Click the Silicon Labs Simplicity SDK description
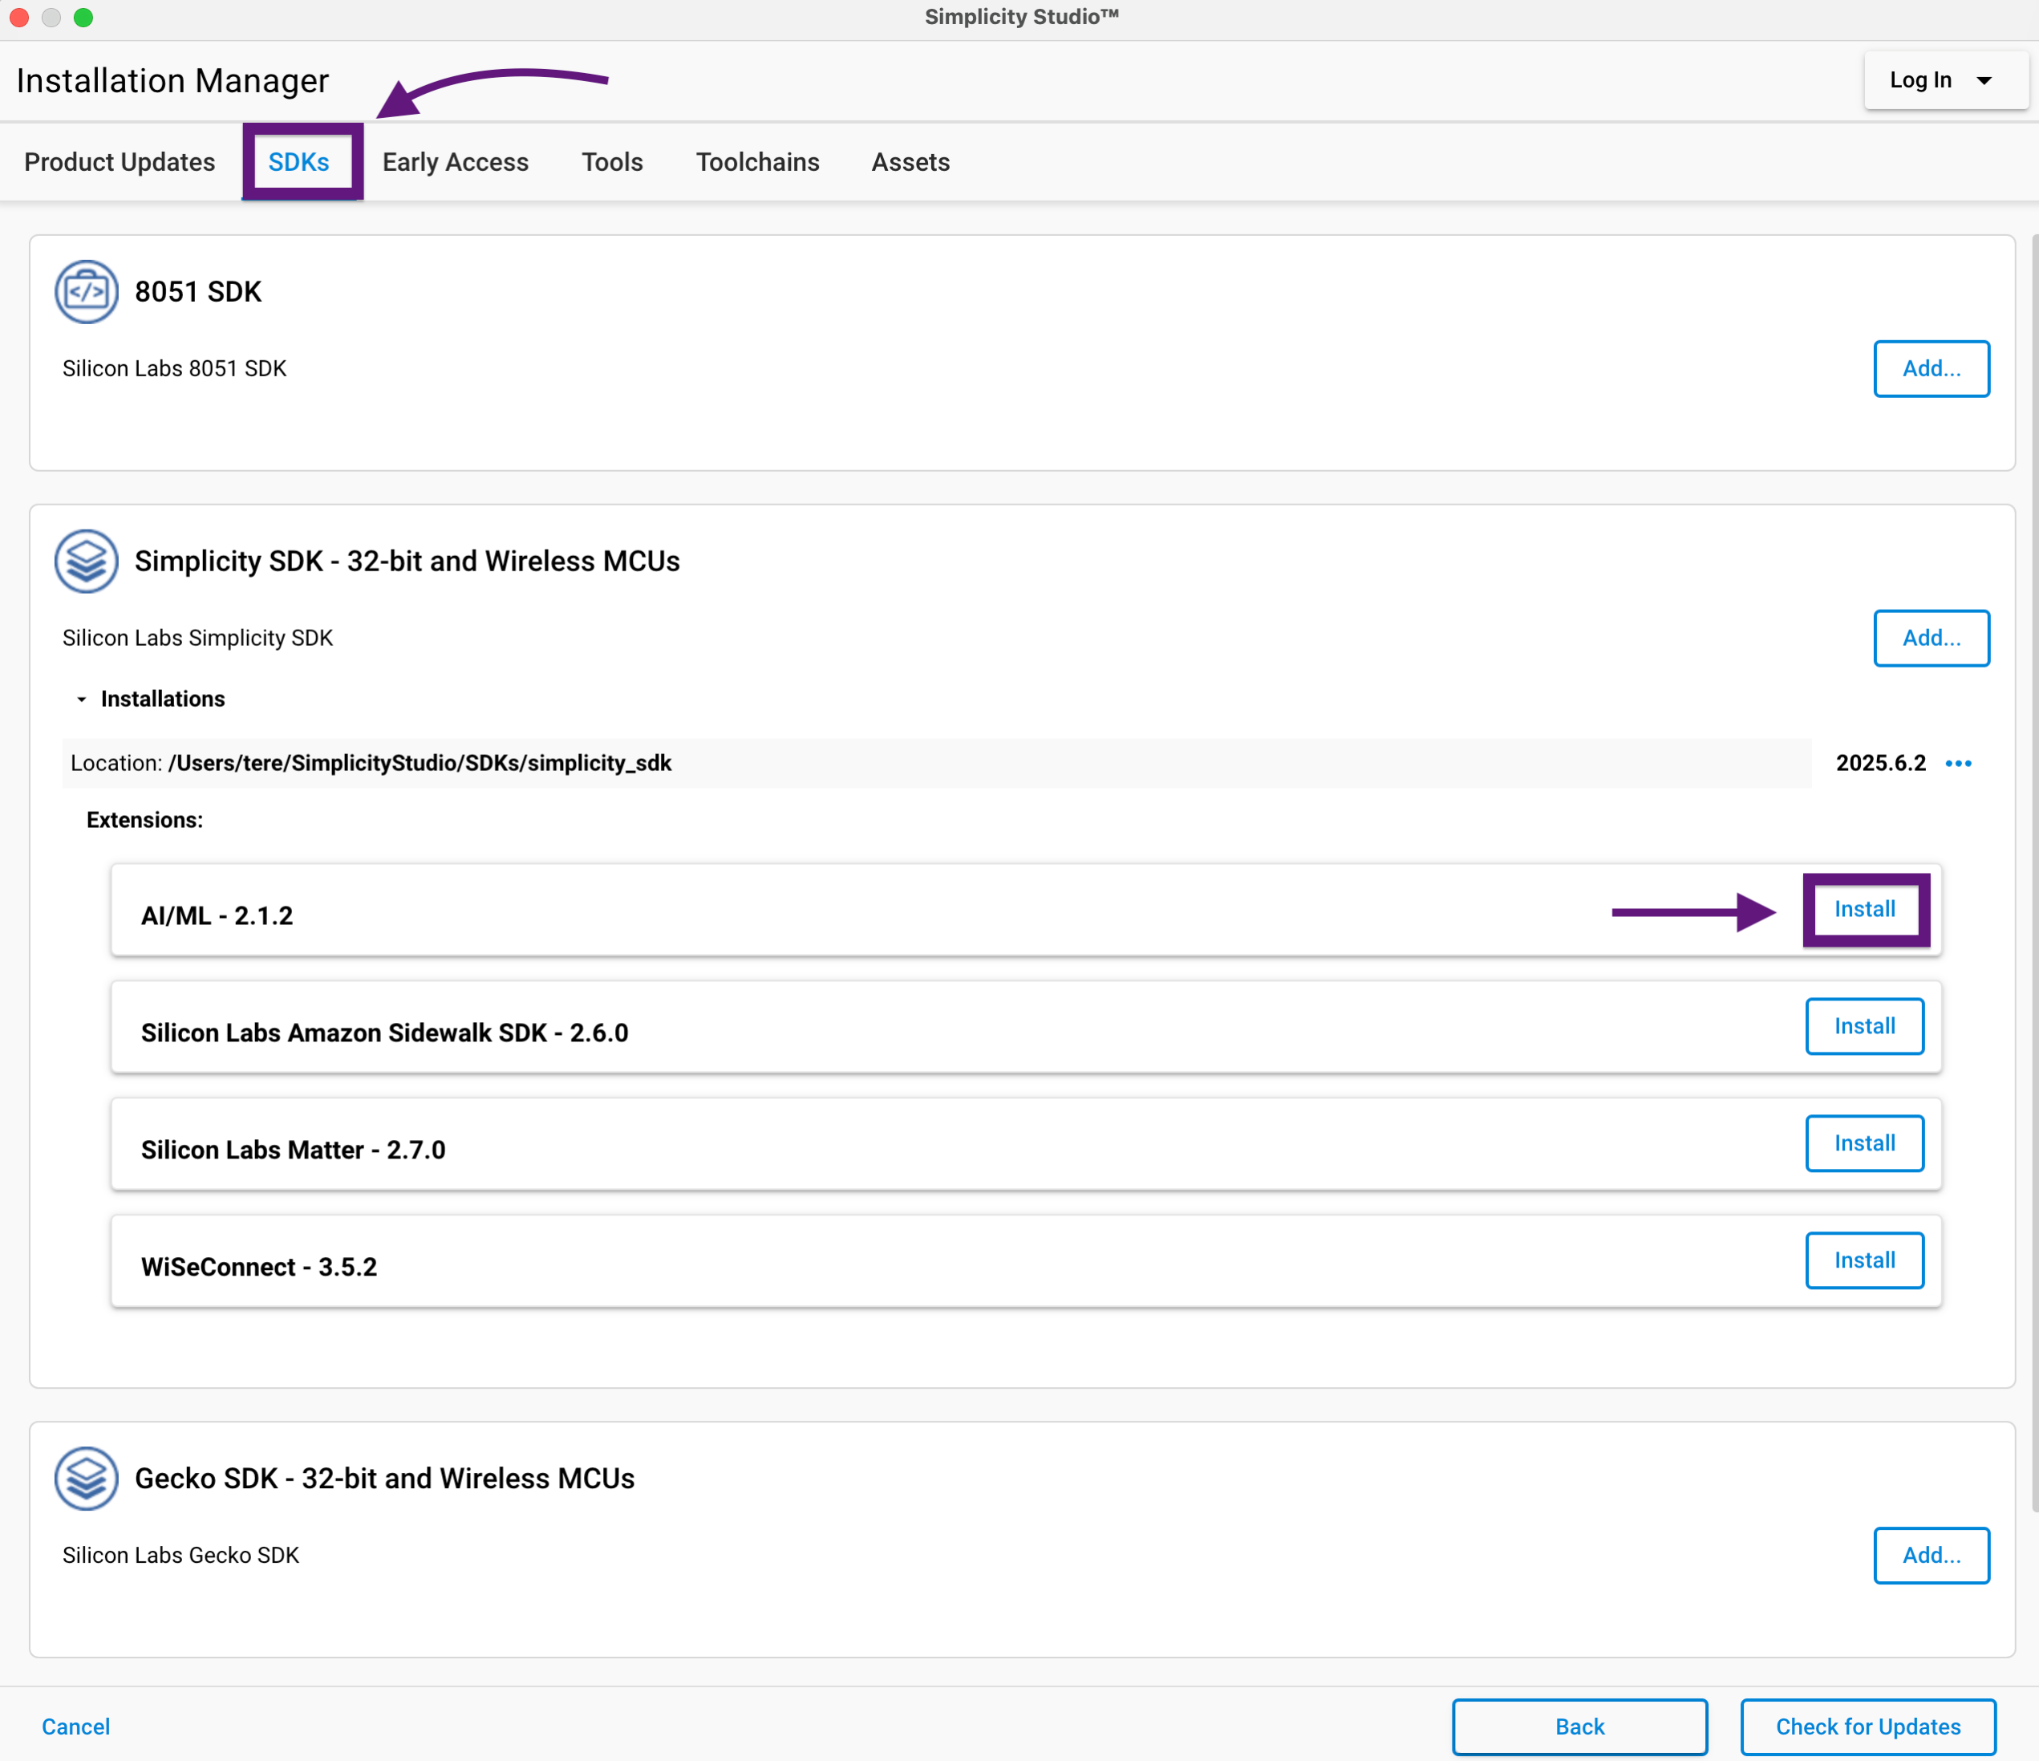Viewport: 2039px width, 1761px height. pyautogui.click(x=198, y=639)
